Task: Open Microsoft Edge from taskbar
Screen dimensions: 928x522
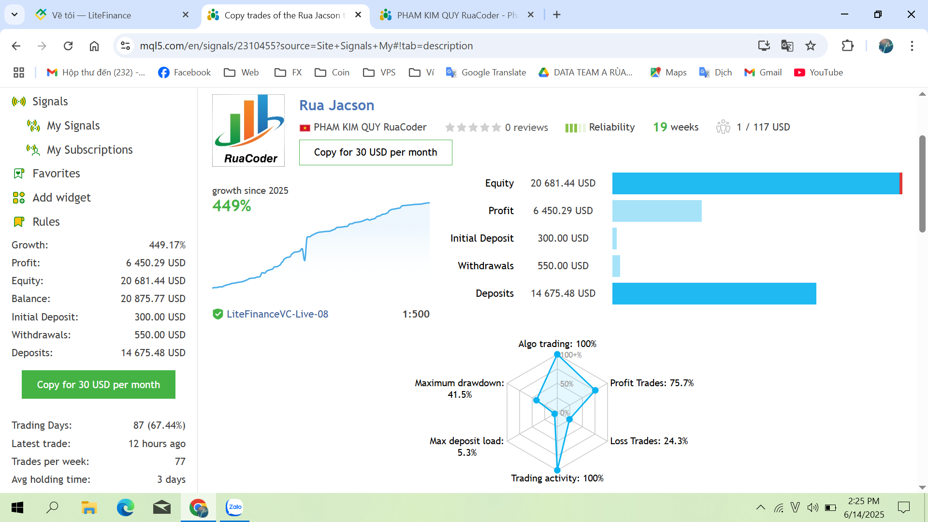Action: tap(125, 507)
